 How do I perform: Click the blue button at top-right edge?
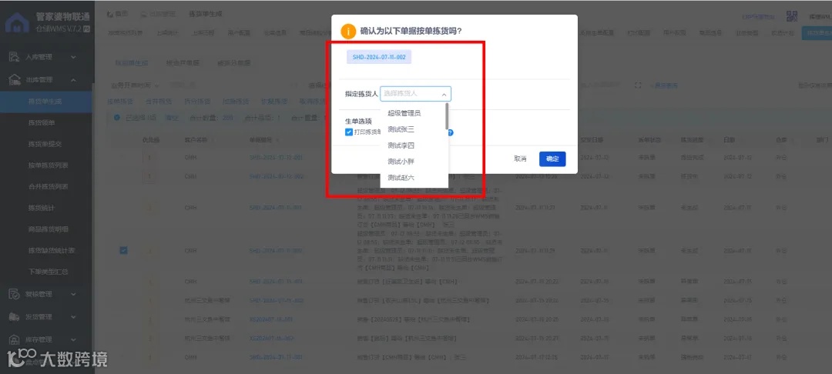[817, 33]
